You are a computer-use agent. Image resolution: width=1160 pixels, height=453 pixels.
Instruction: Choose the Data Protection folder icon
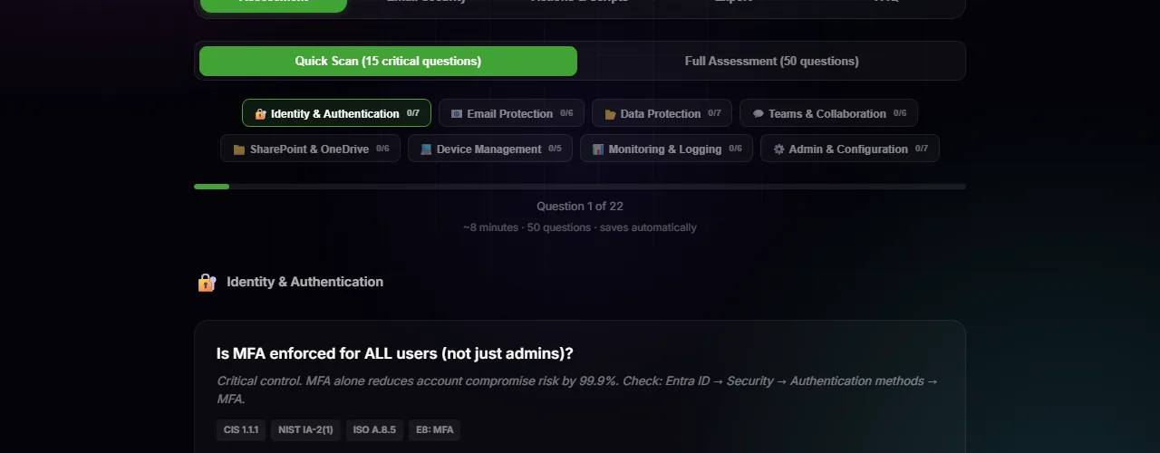(x=610, y=114)
